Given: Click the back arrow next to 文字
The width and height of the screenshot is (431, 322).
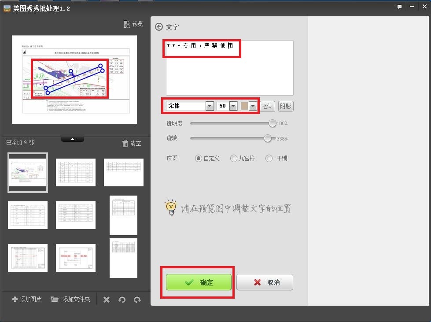Looking at the screenshot, I should tap(159, 27).
